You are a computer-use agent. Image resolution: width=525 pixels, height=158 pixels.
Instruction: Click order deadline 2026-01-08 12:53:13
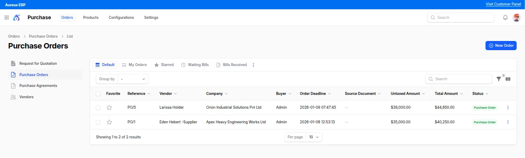[318, 122]
